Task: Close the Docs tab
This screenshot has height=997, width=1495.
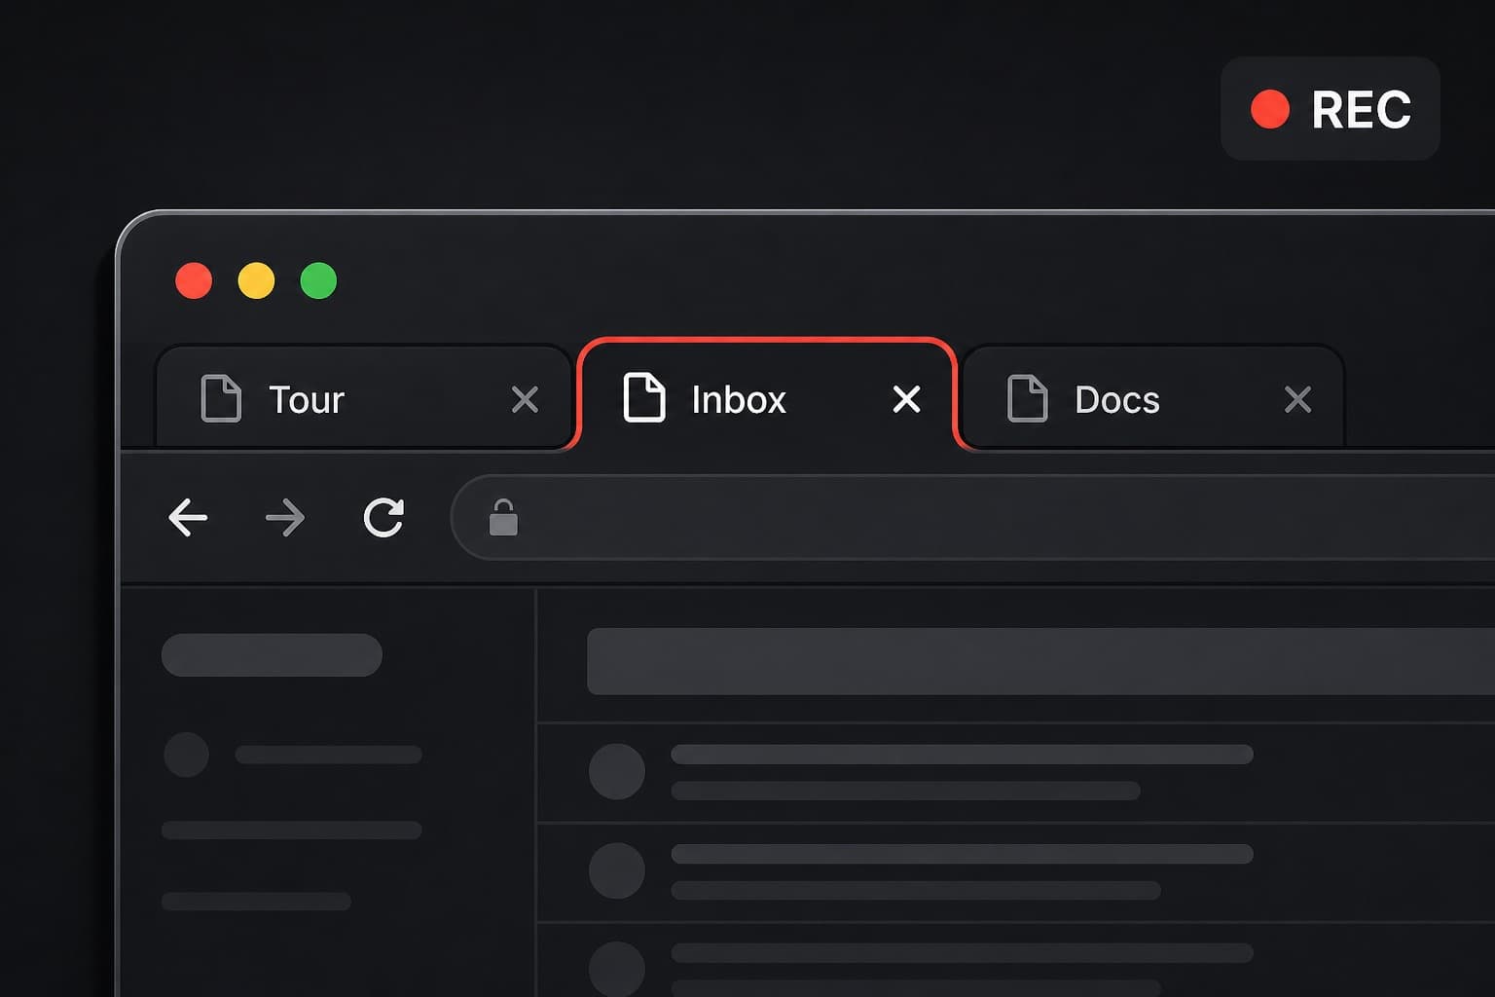Action: (x=1297, y=399)
